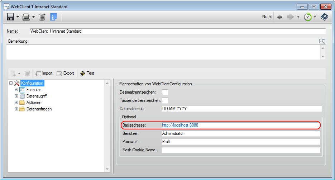Open the http://localhost:8080 link
Viewport: 335px width, 180px height.
click(x=180, y=125)
